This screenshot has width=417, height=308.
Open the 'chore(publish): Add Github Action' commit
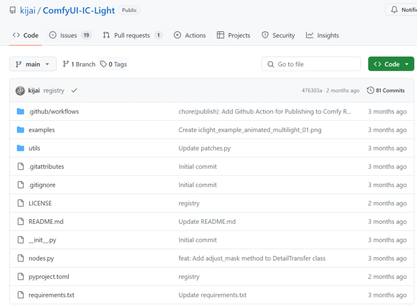(265, 111)
